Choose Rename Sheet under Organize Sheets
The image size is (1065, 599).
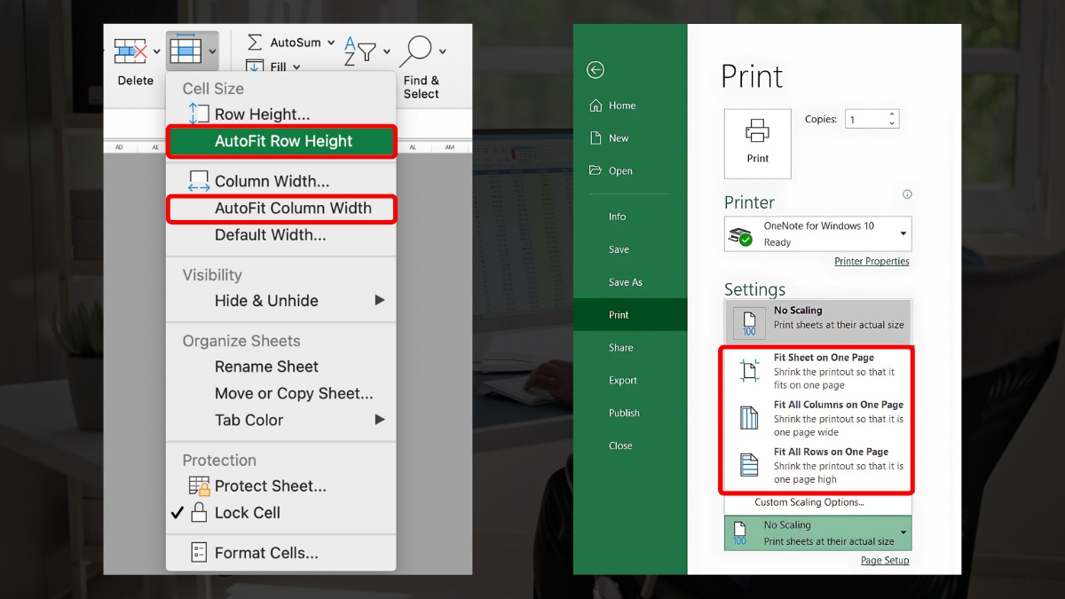click(281, 366)
